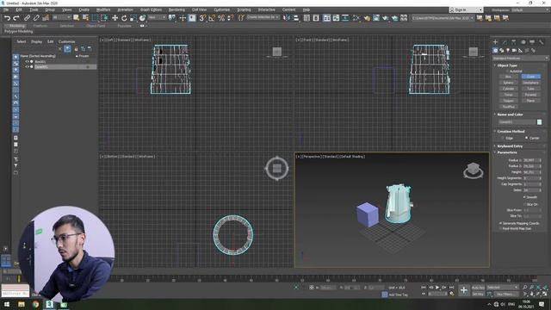Screen dimensions: 551x310
Task: Select the Rotate tool icon
Action: (x=124, y=18)
